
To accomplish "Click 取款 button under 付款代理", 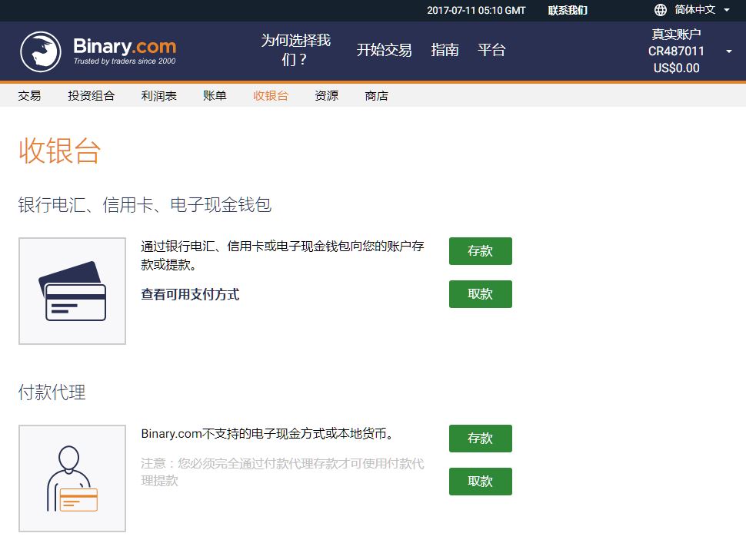I will click(x=481, y=482).
